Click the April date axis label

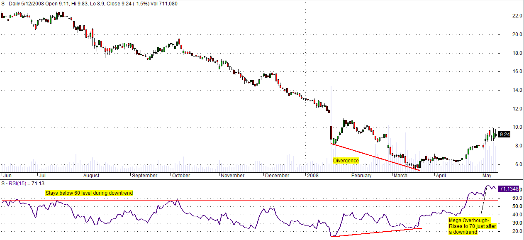point(441,175)
